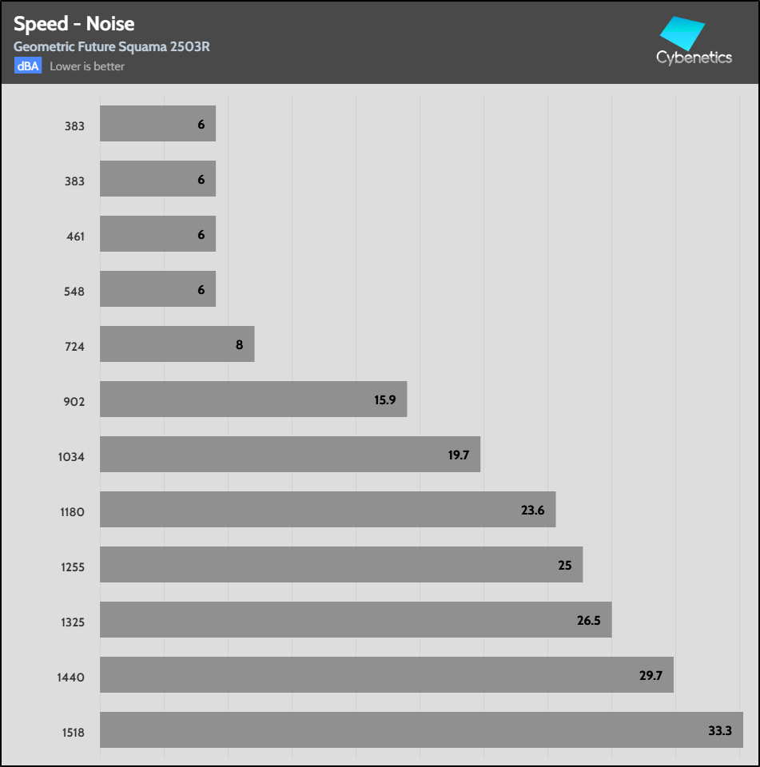Click the 33.3 value label
Viewport: 760px width, 767px height.
coord(720,730)
